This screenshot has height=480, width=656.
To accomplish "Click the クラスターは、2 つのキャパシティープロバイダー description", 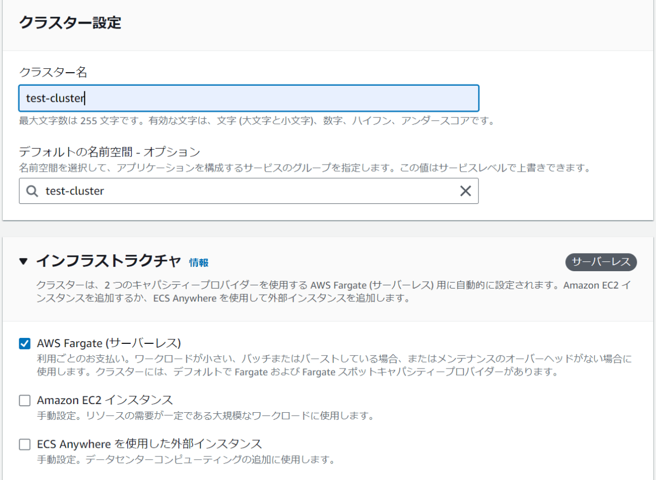I will click(x=335, y=292).
